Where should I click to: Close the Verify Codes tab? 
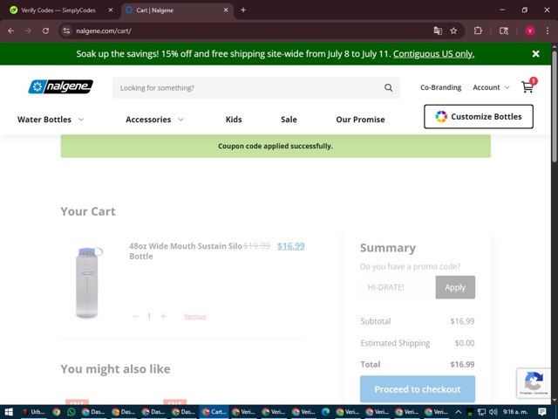pyautogui.click(x=111, y=10)
